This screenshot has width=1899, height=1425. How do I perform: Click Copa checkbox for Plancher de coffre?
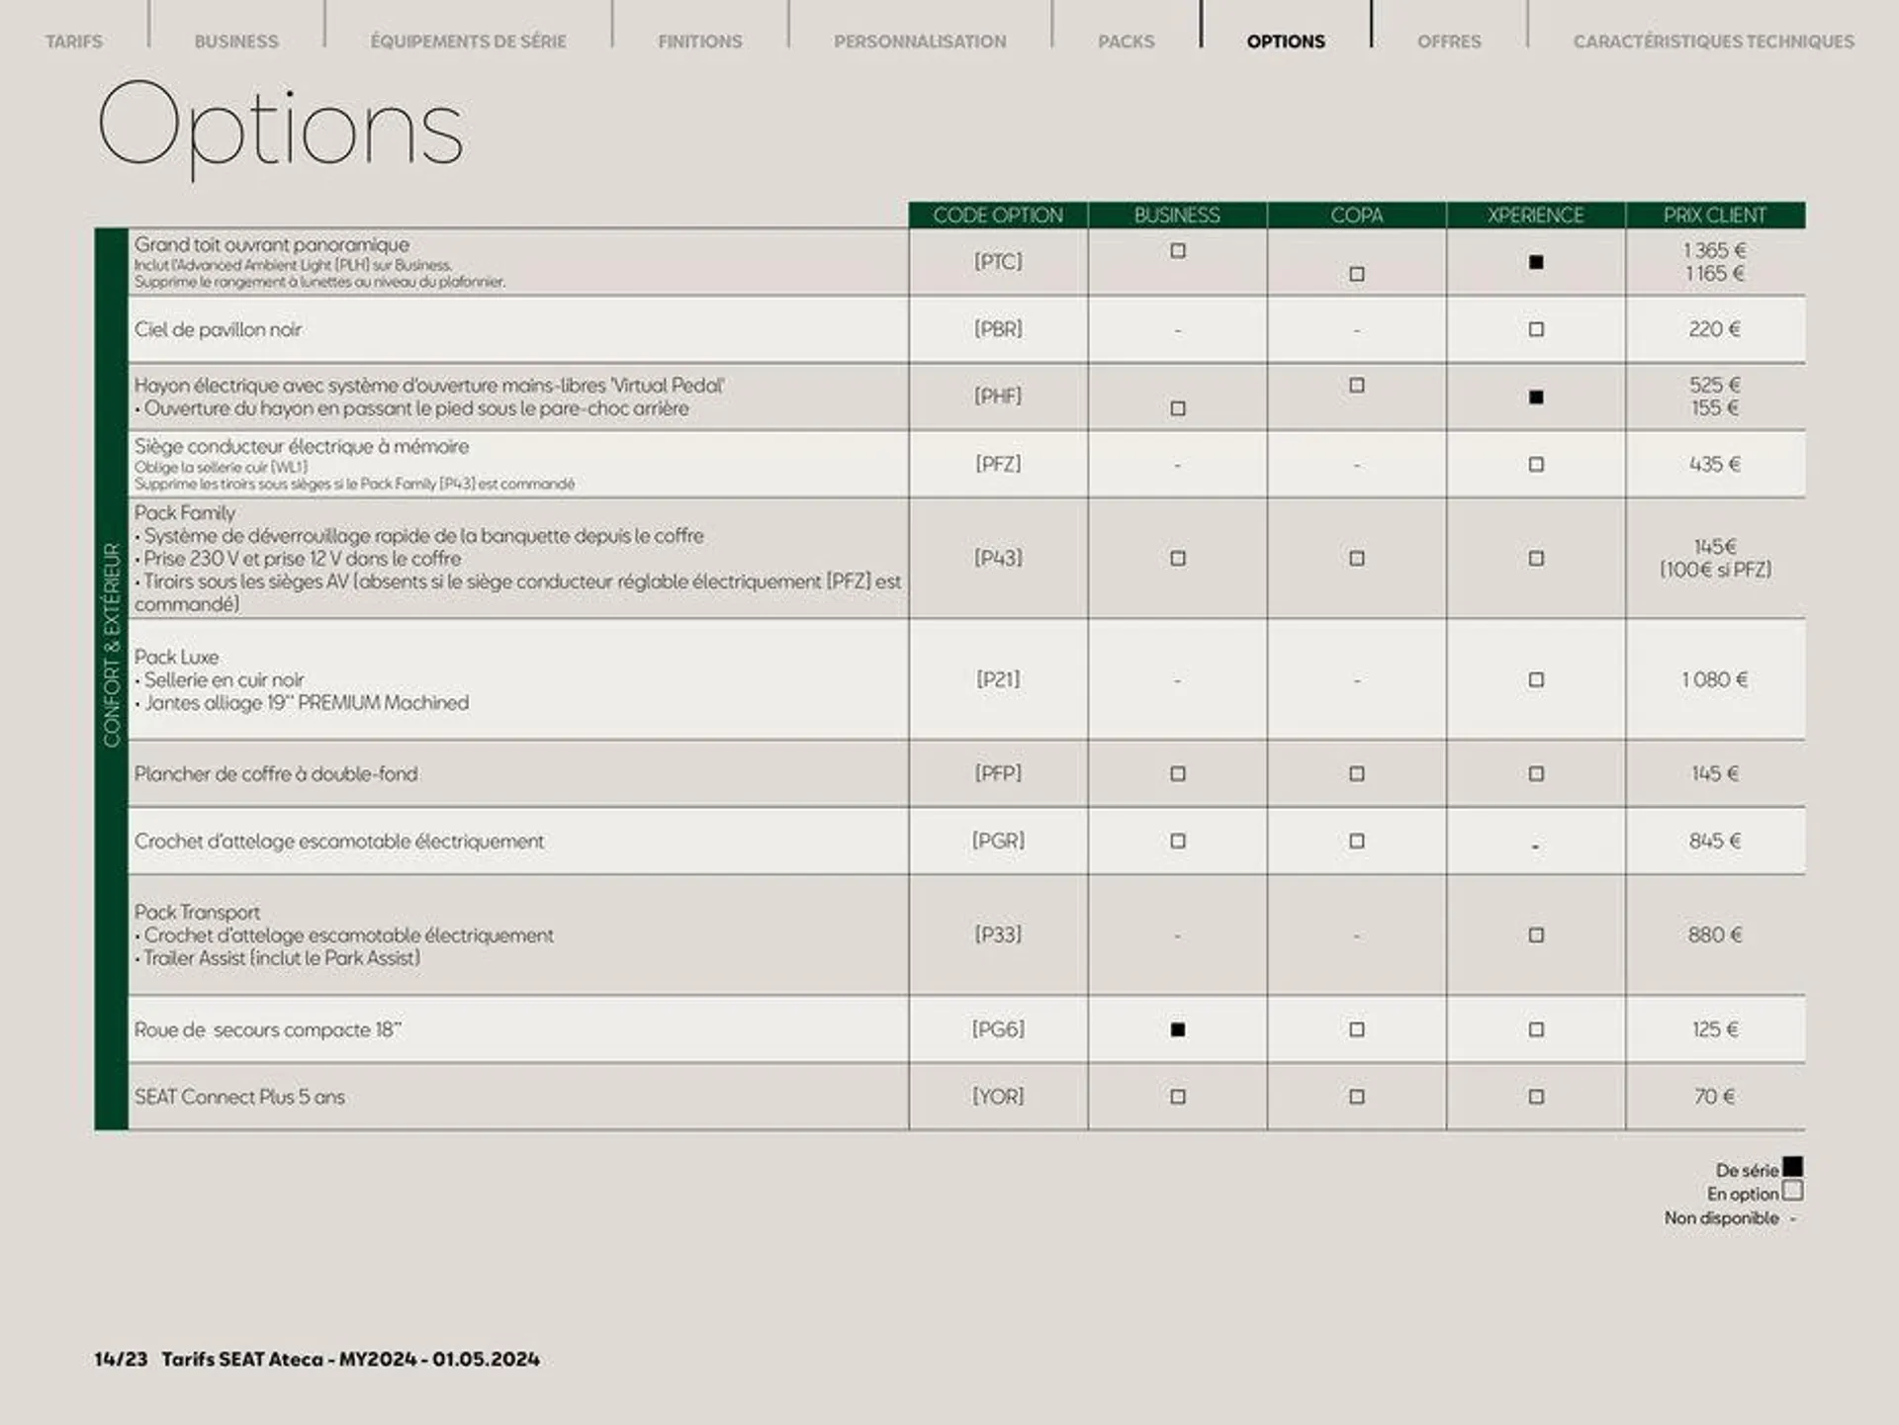pyautogui.click(x=1357, y=774)
